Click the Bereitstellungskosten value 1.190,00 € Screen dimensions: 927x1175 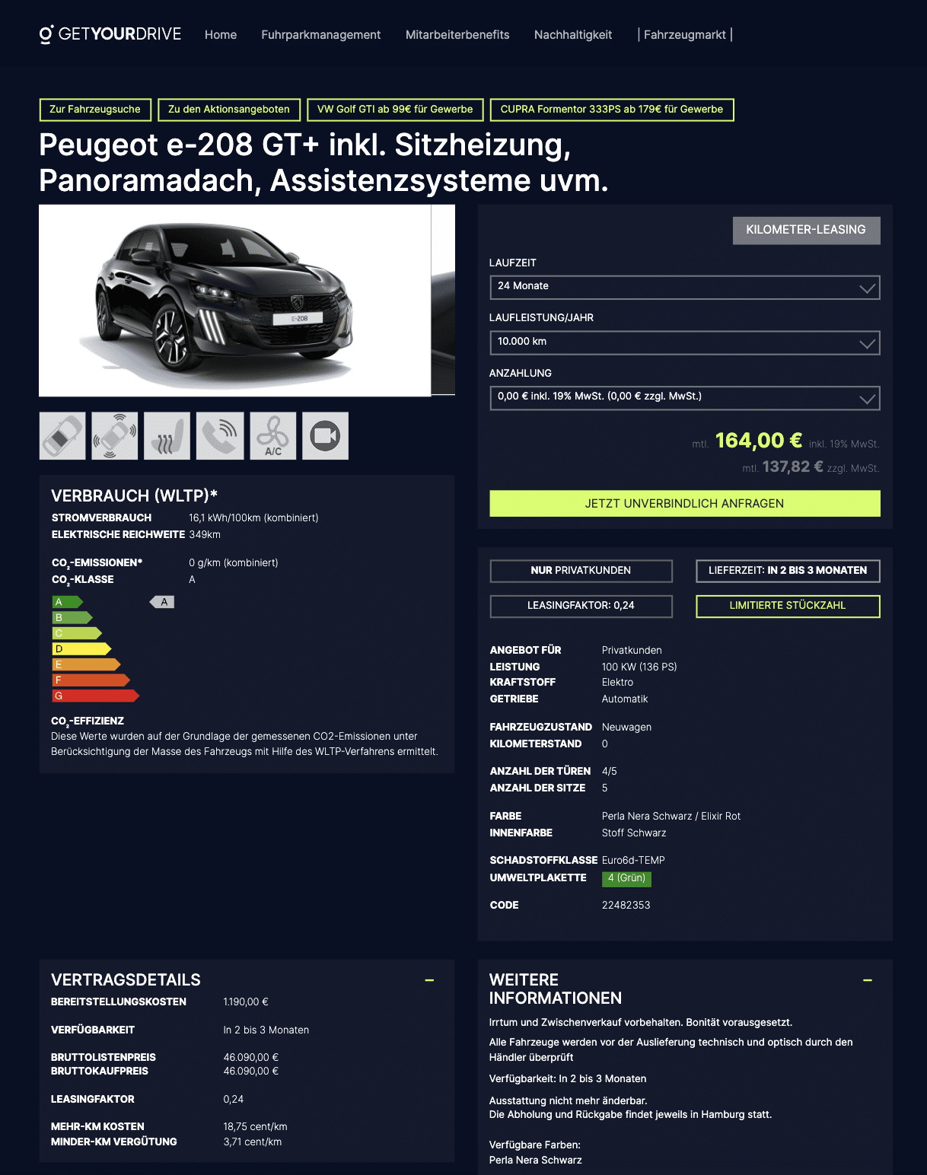246,1002
